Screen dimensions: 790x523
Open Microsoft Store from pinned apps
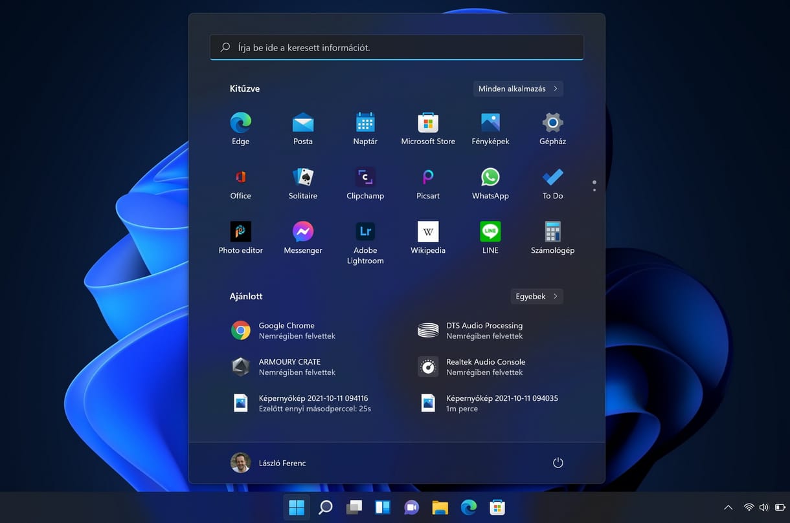pos(428,129)
